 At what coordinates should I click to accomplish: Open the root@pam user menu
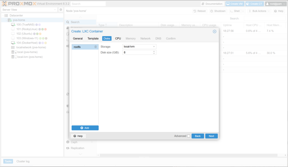275,4
